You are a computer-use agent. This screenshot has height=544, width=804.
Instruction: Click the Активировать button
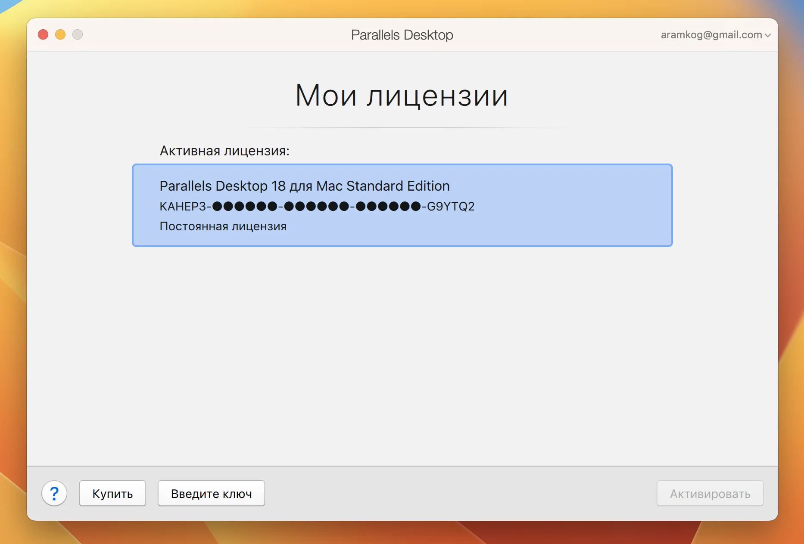pyautogui.click(x=710, y=493)
